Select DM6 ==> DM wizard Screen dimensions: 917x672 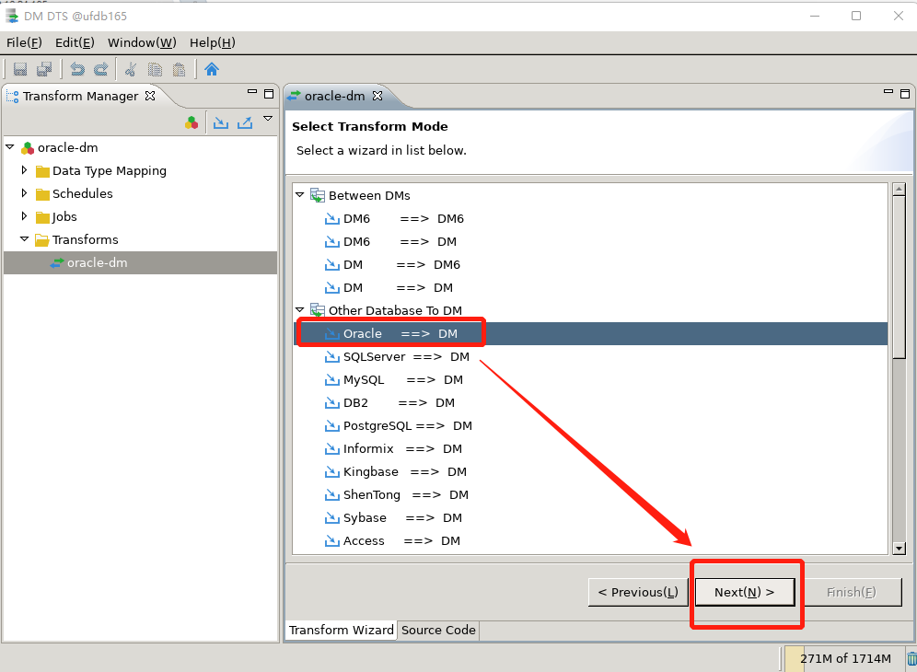pyautogui.click(x=390, y=241)
